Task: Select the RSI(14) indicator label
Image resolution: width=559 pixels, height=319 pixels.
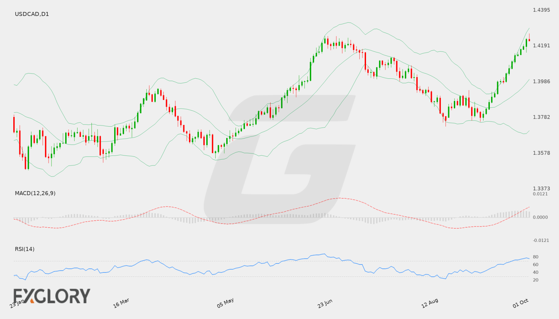Action: click(x=25, y=249)
